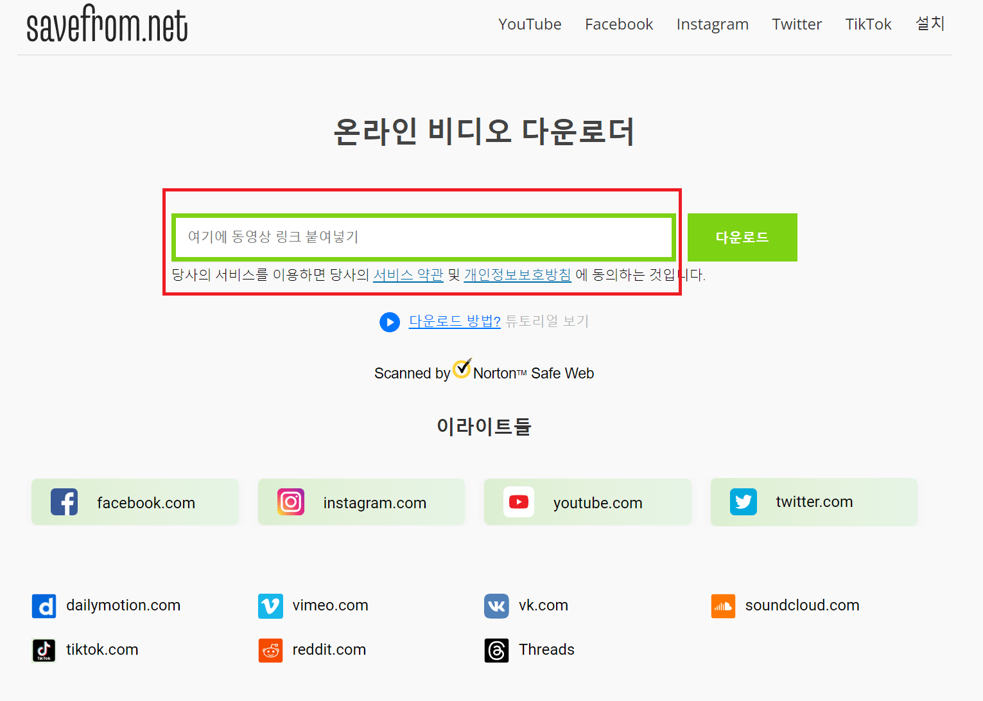Open the Facebook nav menu item
Screen dimensions: 983x701
point(619,24)
